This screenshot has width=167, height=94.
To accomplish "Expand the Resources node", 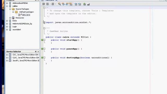I will (x=10, y=18).
